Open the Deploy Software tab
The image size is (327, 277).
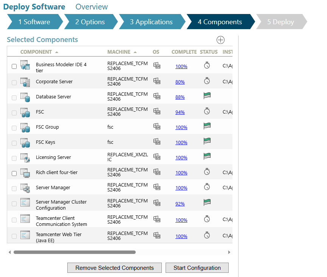(x=34, y=7)
